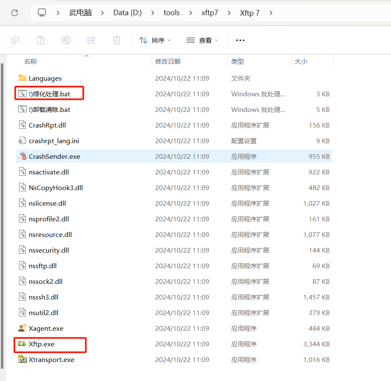The height and width of the screenshot is (381, 391).
Task: Select the nsresource.dll file icon
Action: click(x=22, y=234)
